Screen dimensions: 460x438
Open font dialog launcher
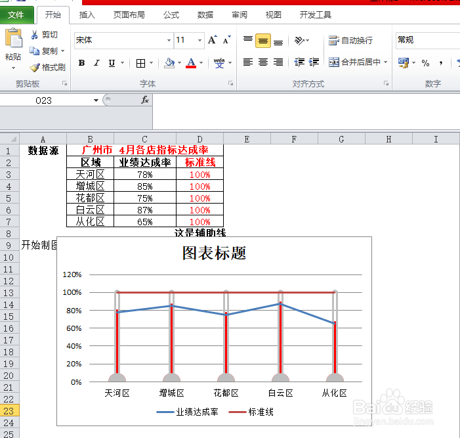[x=230, y=83]
